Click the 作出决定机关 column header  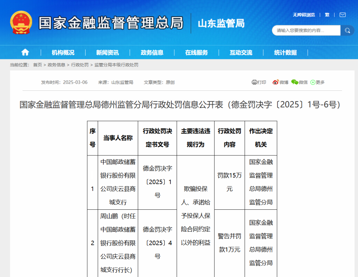(261, 138)
